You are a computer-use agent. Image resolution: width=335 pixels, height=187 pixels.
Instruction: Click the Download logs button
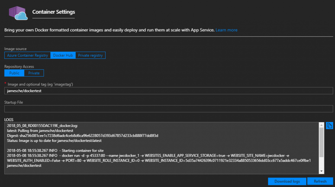287,181
